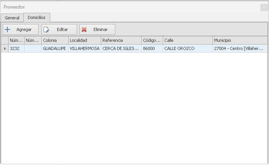Close the Proveedor window
Screen dimensions: 269x165
point(264,7)
